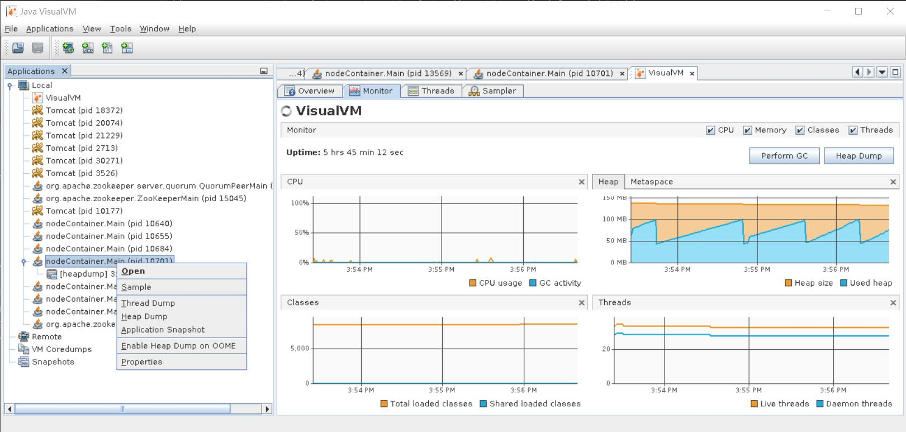Click the ZooKeeperMain (pid 15045) icon
Viewport: 906px width, 432px height.
[37, 198]
